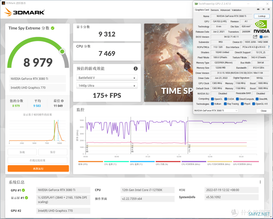273x219 pixels.
Task: Click the CPU temperature teal legend swatch
Action: [117, 161]
